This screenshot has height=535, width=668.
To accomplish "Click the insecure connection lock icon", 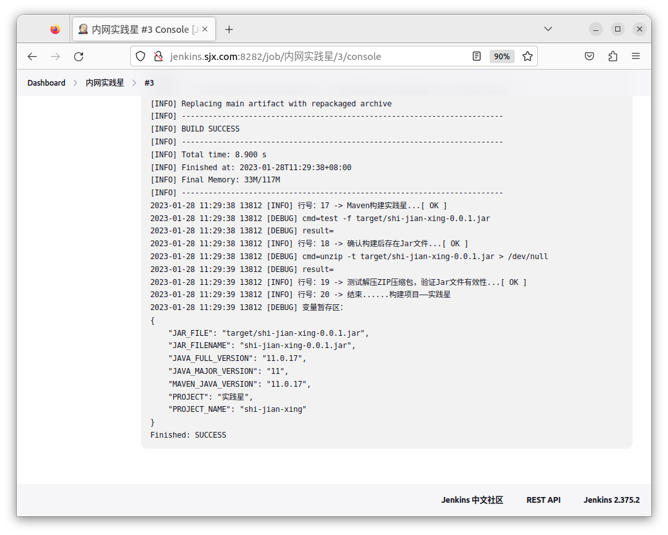I will [x=158, y=56].
